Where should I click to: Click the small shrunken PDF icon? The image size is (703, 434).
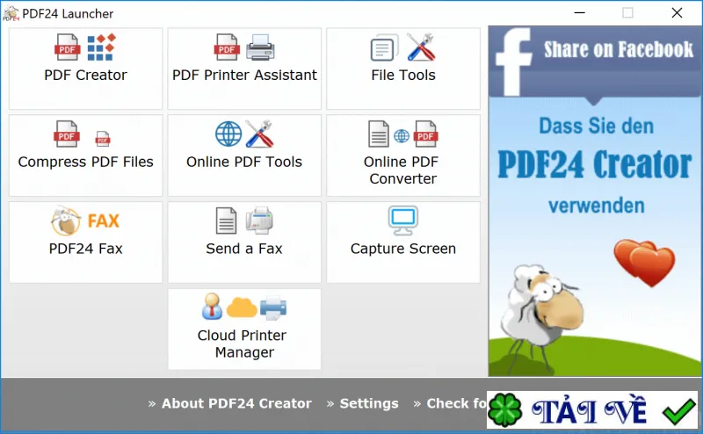tap(103, 139)
